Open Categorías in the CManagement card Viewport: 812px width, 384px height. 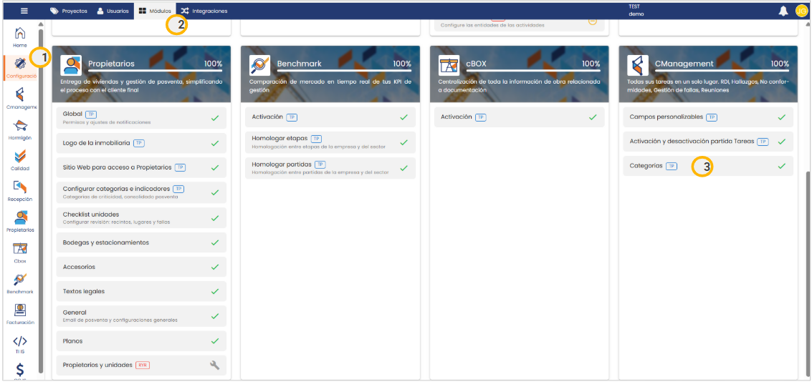pos(646,166)
